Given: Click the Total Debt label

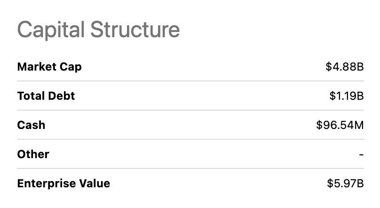Looking at the screenshot, I should tap(46, 96).
